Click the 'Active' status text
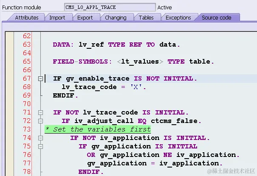The height and width of the screenshot is (176, 257). point(164,7)
